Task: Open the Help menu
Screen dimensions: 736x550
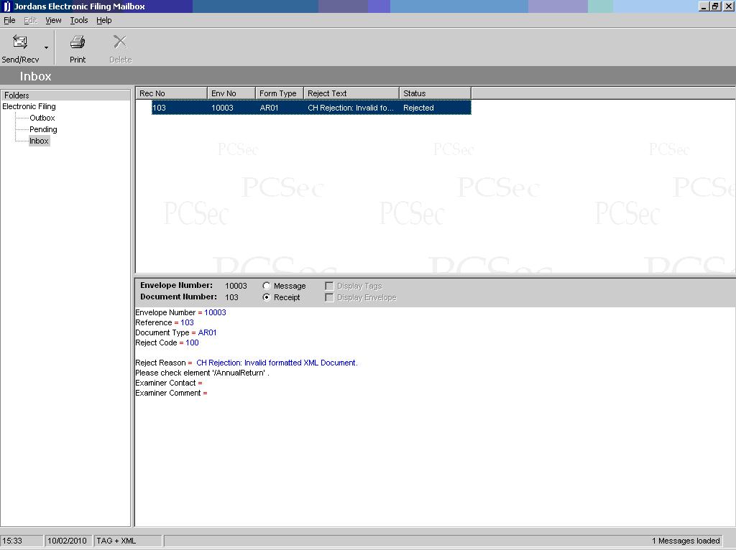Action: click(104, 20)
